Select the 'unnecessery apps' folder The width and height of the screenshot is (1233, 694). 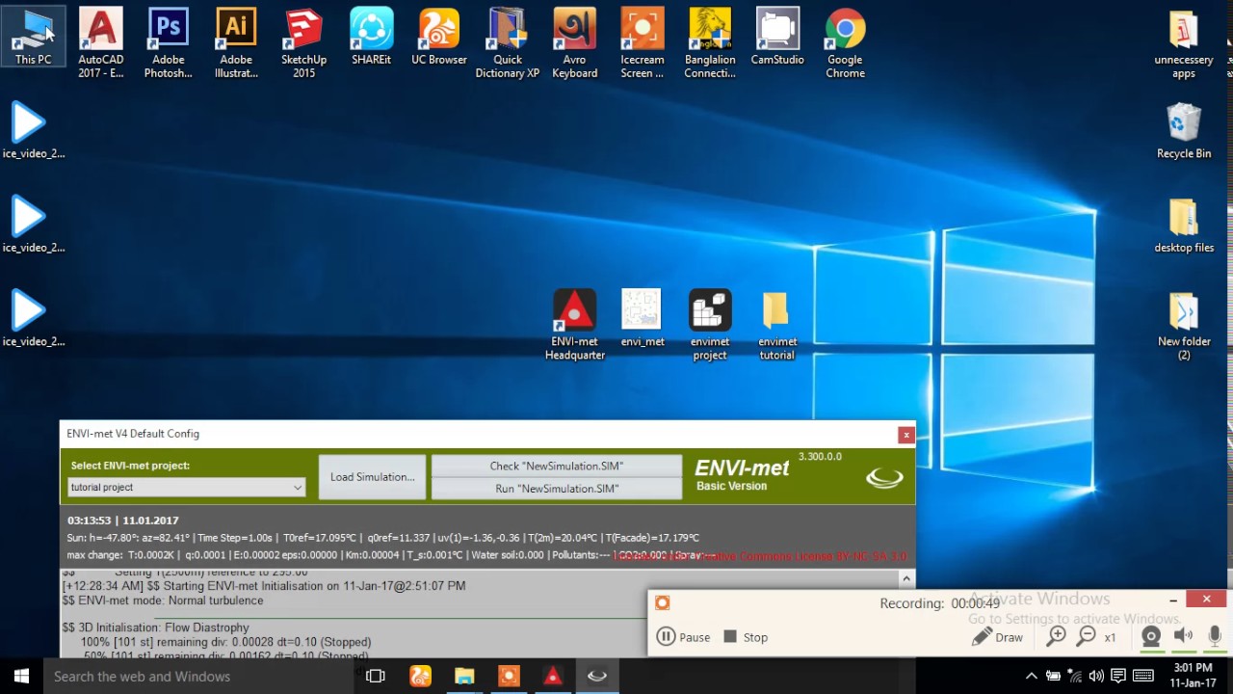(1184, 42)
